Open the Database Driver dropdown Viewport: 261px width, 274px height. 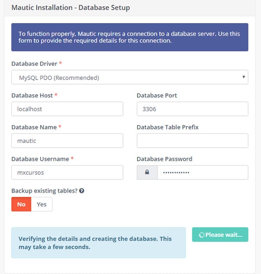(130, 77)
